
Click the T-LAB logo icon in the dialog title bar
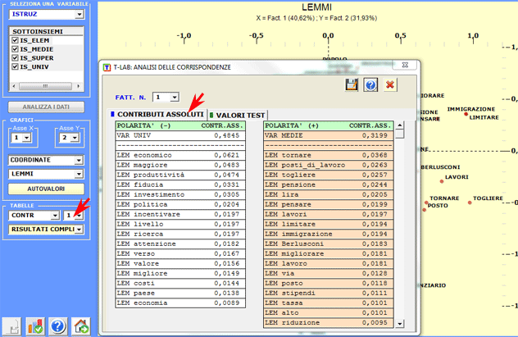tap(107, 67)
